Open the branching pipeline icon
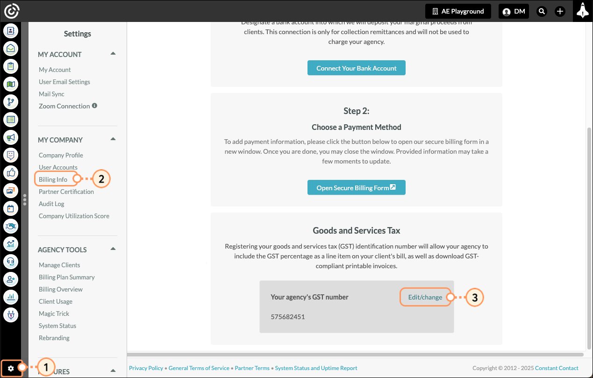The image size is (593, 378). pos(11,101)
